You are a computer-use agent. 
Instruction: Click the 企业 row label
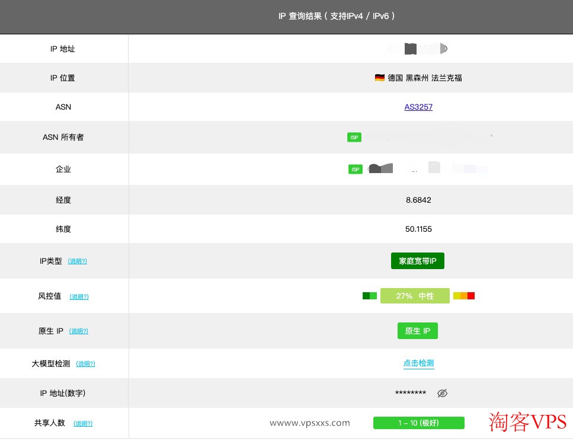pyautogui.click(x=63, y=169)
